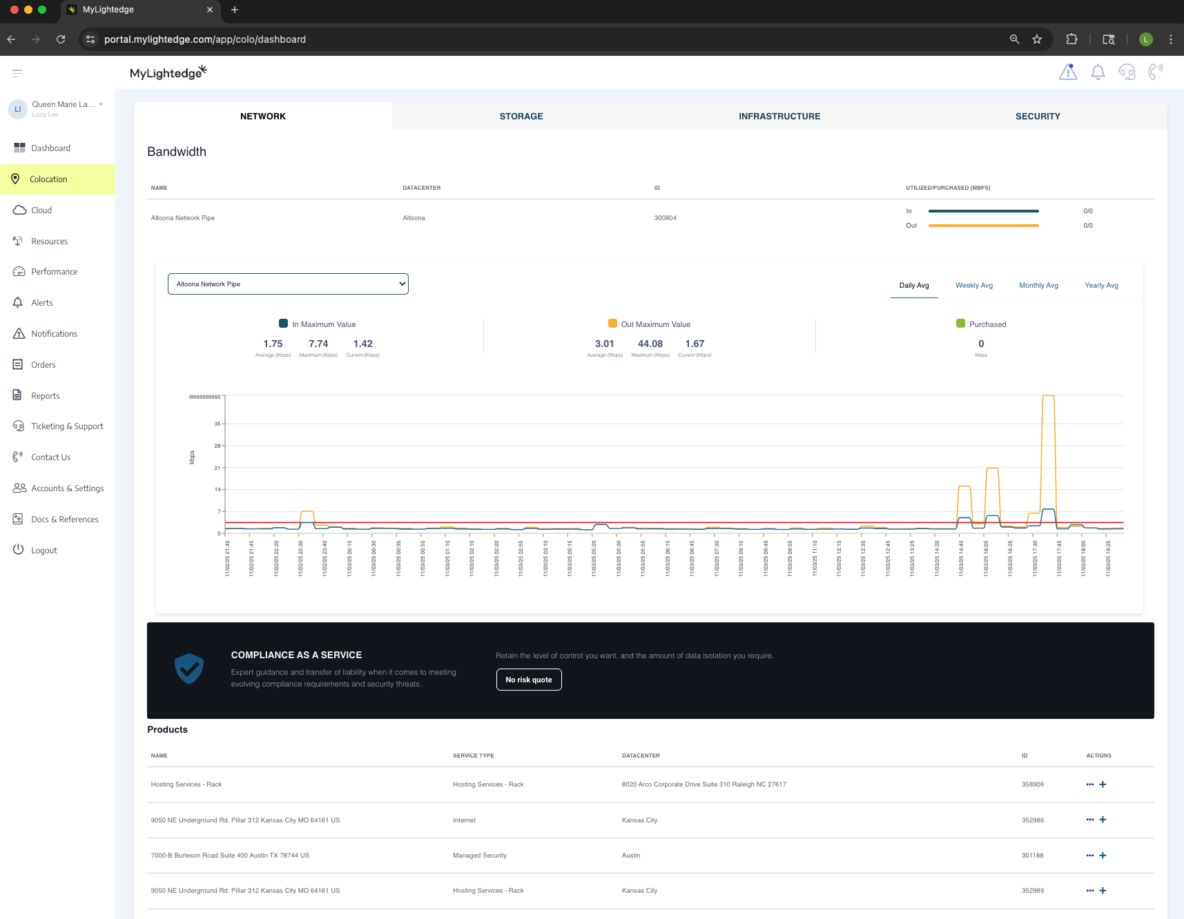Expand the Queen Marie La... account dropdown arrow

pos(101,105)
